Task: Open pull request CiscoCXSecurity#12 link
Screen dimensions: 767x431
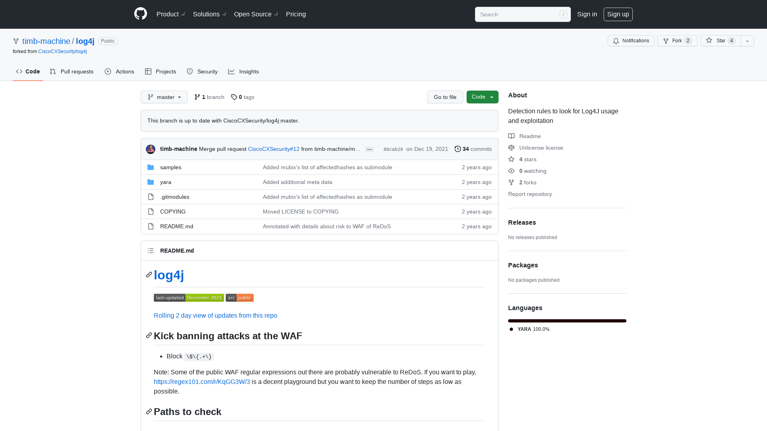Action: 274,149
